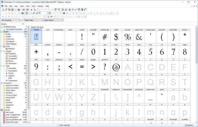Click the small smiley icon beside No Grouping
This screenshot has width=198, height=127.
point(22,20)
